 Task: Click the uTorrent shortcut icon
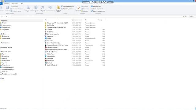tap(46, 30)
